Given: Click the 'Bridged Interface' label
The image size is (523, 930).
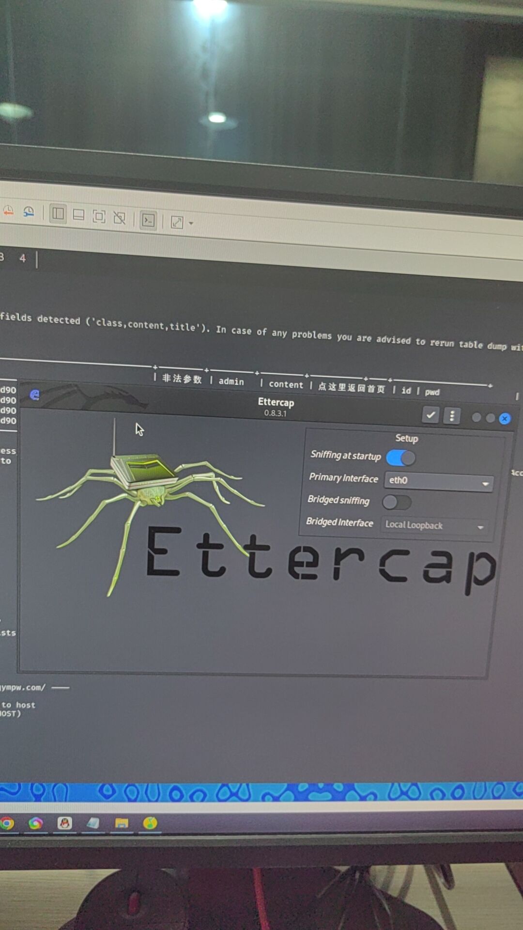Looking at the screenshot, I should click(x=339, y=522).
